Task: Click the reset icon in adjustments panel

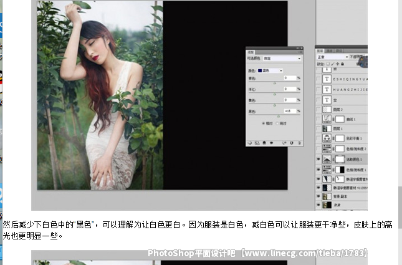Action: [x=290, y=143]
